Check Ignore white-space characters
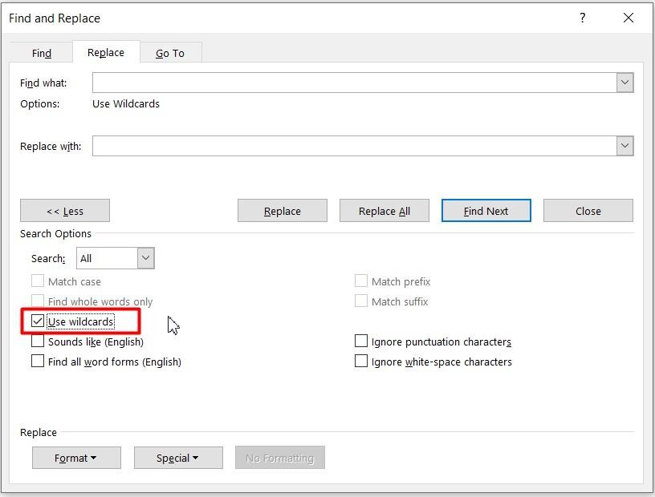The width and height of the screenshot is (655, 497). click(361, 361)
